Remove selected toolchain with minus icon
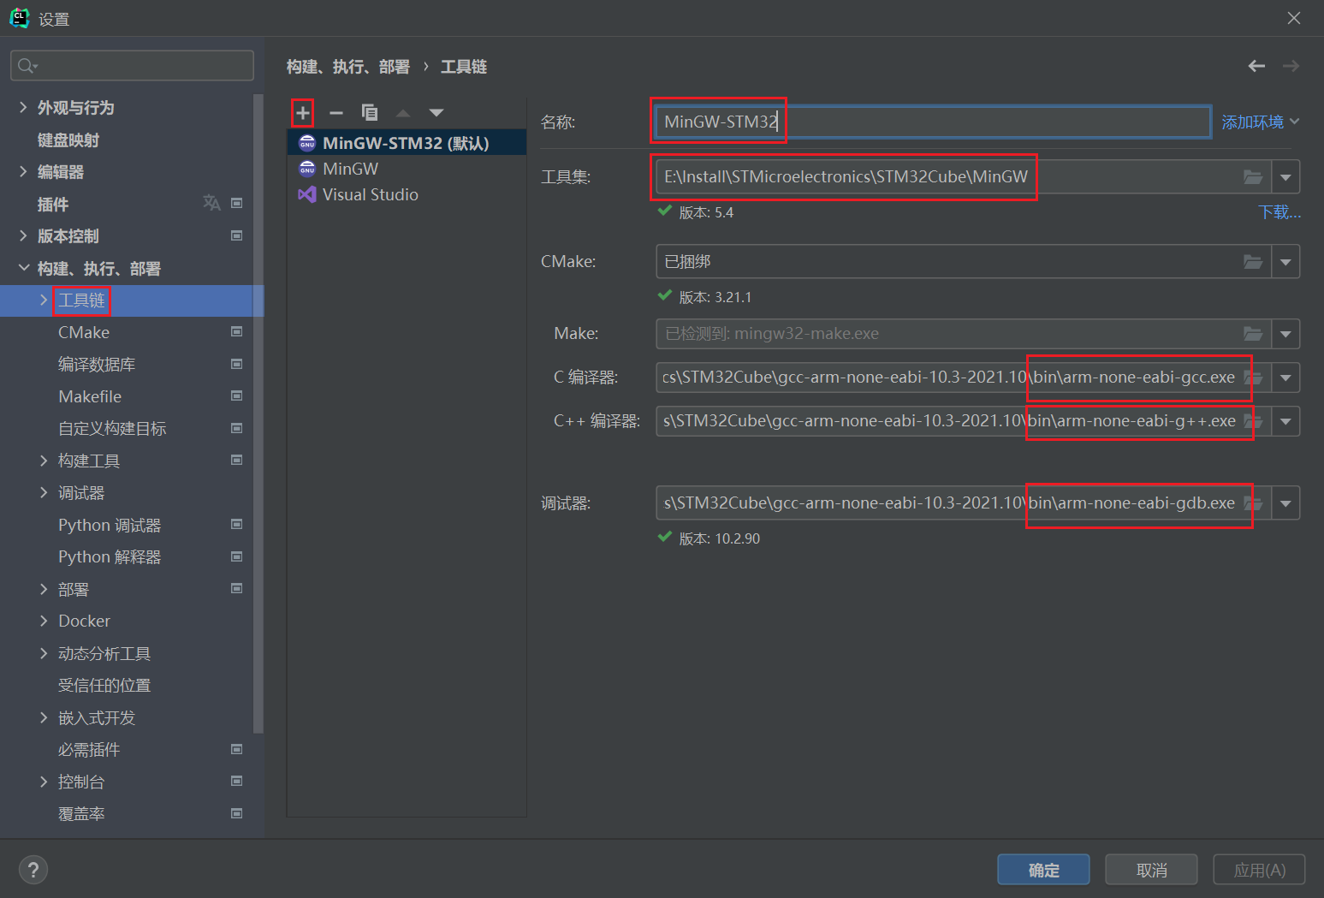1324x898 pixels. click(x=336, y=113)
